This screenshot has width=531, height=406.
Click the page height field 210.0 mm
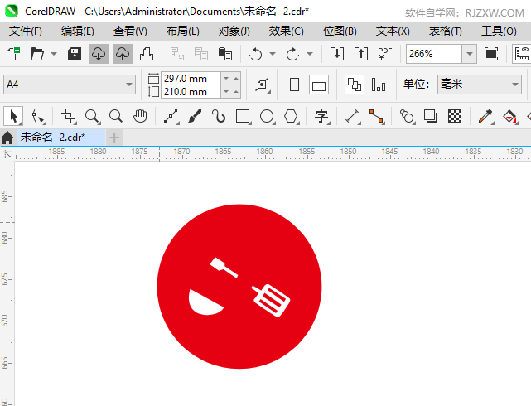[191, 92]
